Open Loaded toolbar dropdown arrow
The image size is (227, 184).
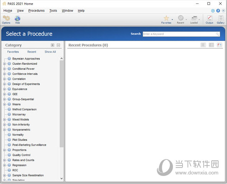199,20
